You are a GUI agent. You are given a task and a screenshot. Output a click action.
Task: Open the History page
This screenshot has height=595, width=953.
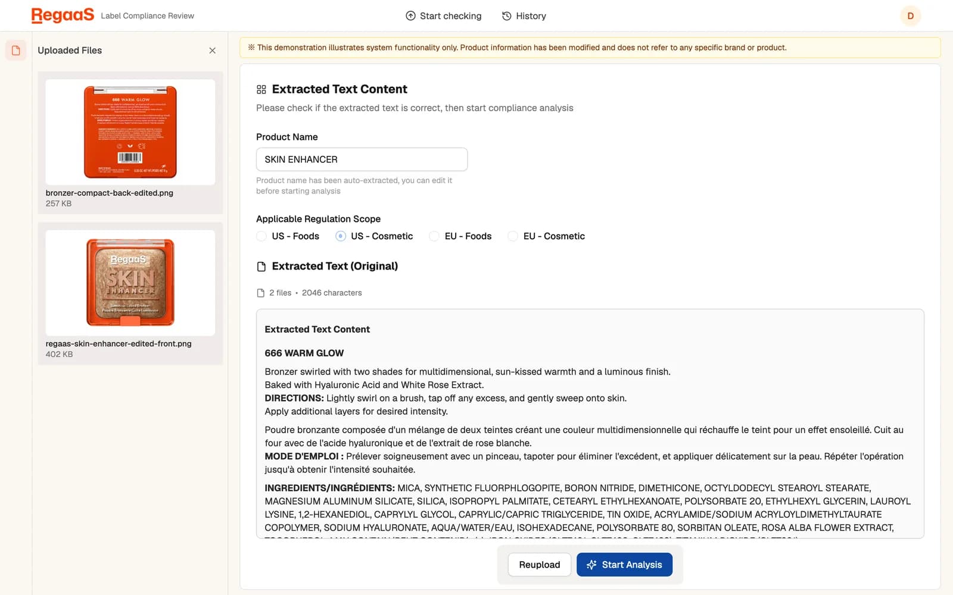(524, 16)
